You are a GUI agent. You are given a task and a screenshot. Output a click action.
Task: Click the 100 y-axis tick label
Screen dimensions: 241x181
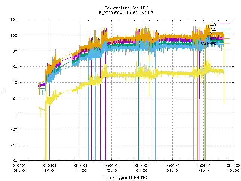(14, 35)
